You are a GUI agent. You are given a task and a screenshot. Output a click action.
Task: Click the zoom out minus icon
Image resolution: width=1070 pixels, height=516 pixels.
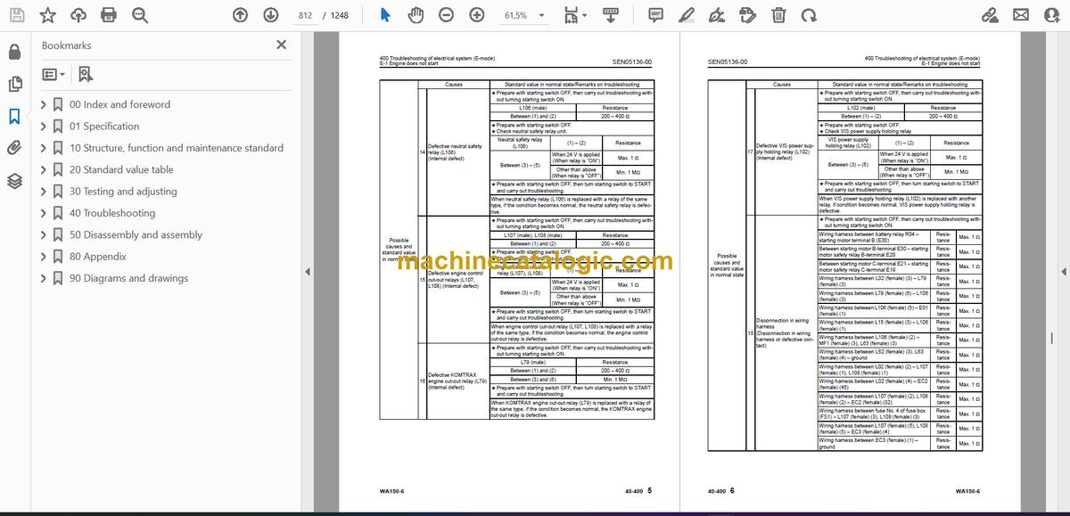click(446, 15)
